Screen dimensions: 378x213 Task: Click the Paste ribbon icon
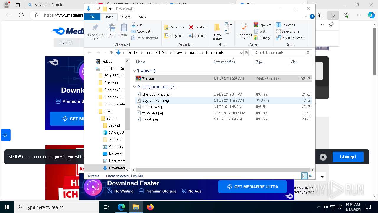124,30
